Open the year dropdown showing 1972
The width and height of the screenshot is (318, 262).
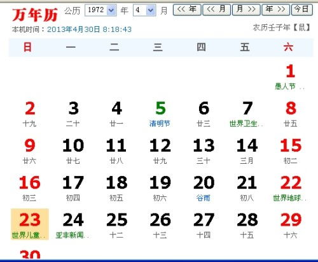(100, 10)
